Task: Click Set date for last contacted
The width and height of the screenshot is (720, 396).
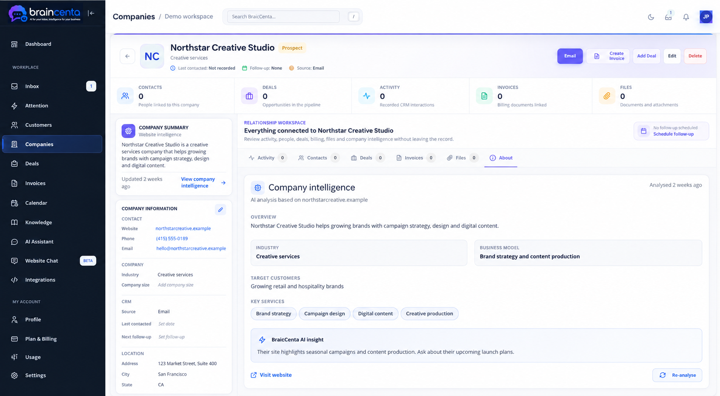Action: (x=166, y=324)
